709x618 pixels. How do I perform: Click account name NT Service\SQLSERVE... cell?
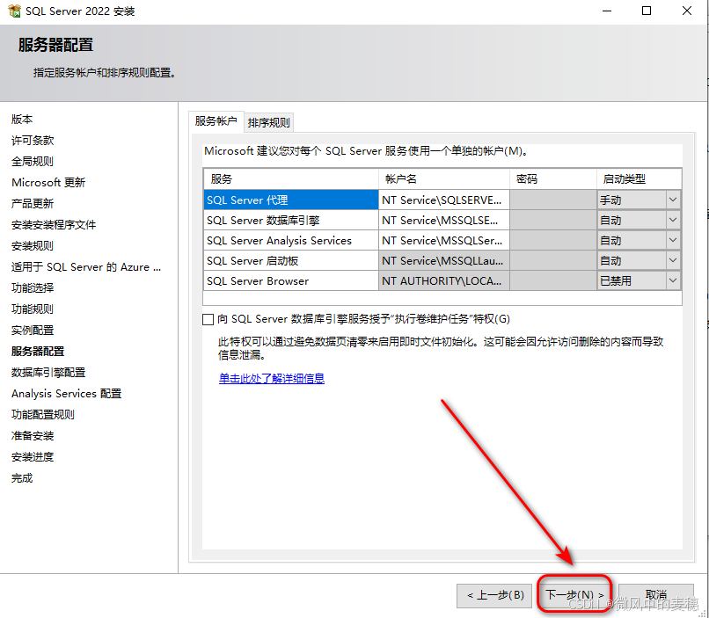[x=444, y=200]
